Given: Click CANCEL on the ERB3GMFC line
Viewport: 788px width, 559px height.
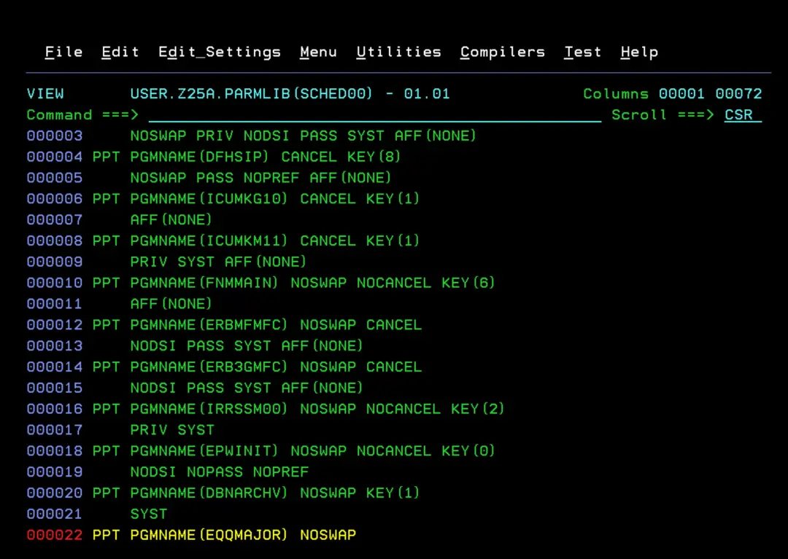Looking at the screenshot, I should coord(394,367).
